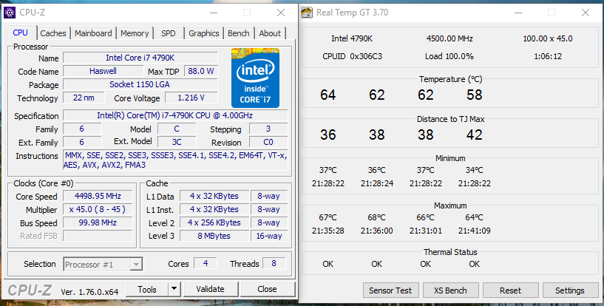Click the Revision value C0
Screen dimensions: 604x306
point(268,142)
